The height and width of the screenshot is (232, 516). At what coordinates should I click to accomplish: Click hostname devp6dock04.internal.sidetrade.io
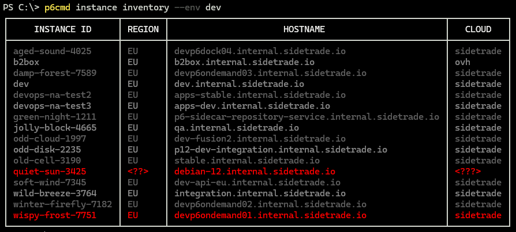coord(260,51)
